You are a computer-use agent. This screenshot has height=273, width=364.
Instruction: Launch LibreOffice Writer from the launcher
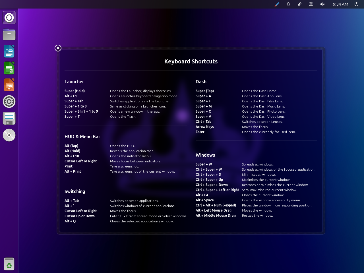(9, 51)
